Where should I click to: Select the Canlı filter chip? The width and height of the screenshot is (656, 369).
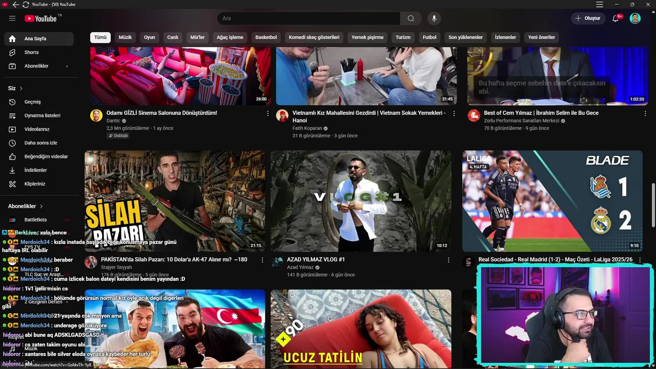tap(173, 37)
